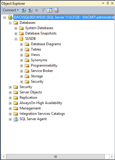Click the Server Objects folder icon
The image size is (115, 160).
click(15, 92)
